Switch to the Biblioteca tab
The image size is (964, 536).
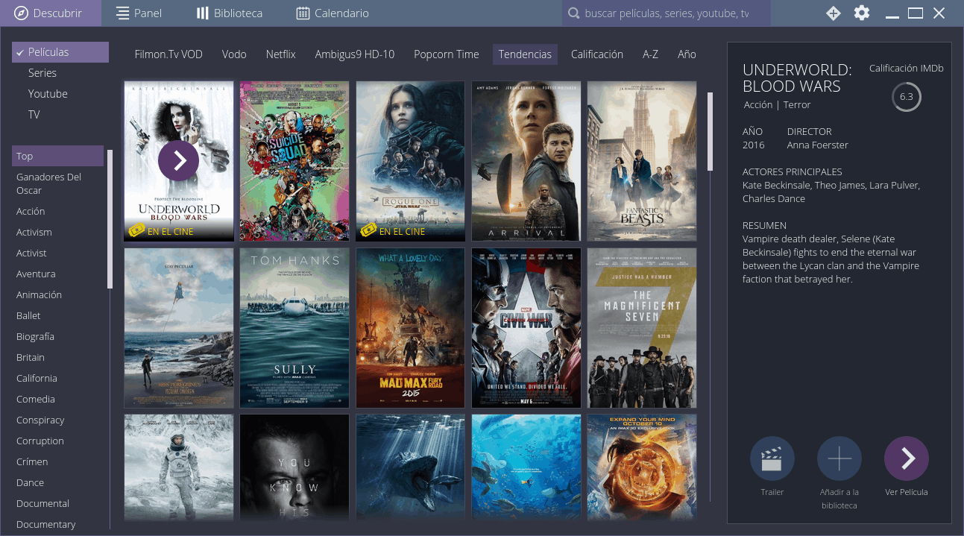point(229,13)
